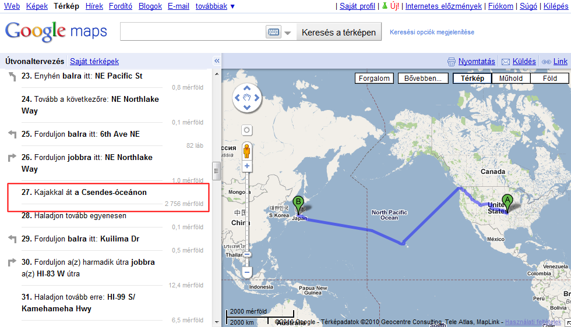Click green marker A on the map
The height and width of the screenshot is (327, 571).
(507, 202)
